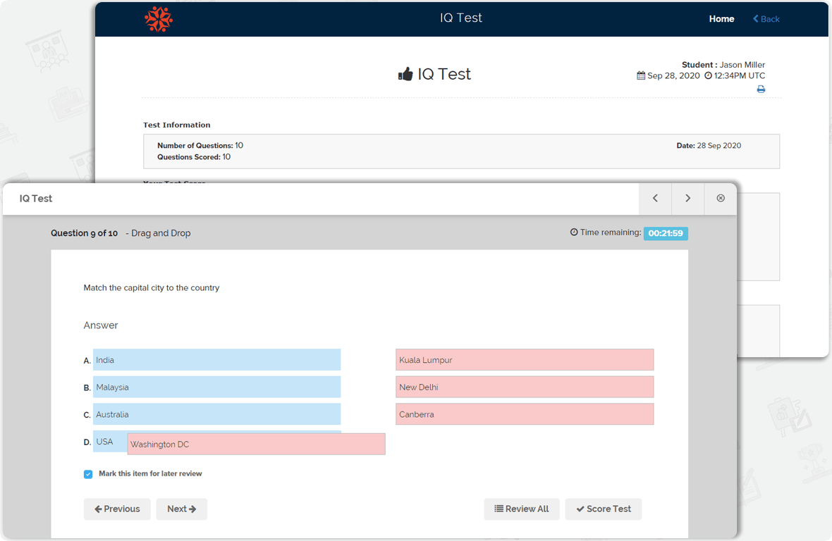Click the clock icon by Time remaining
The height and width of the screenshot is (541, 832).
click(574, 232)
